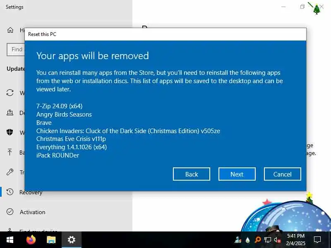Focus the Find a setting search box
This screenshot has width=331, height=248.
(16, 50)
